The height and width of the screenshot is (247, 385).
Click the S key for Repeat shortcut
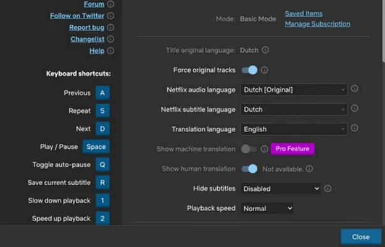click(x=102, y=111)
